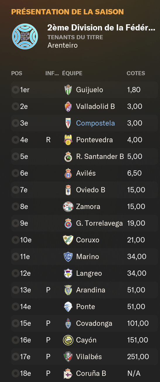Click the Vilalbés team badge
This screenshot has width=160, height=382.
[x=68, y=357]
